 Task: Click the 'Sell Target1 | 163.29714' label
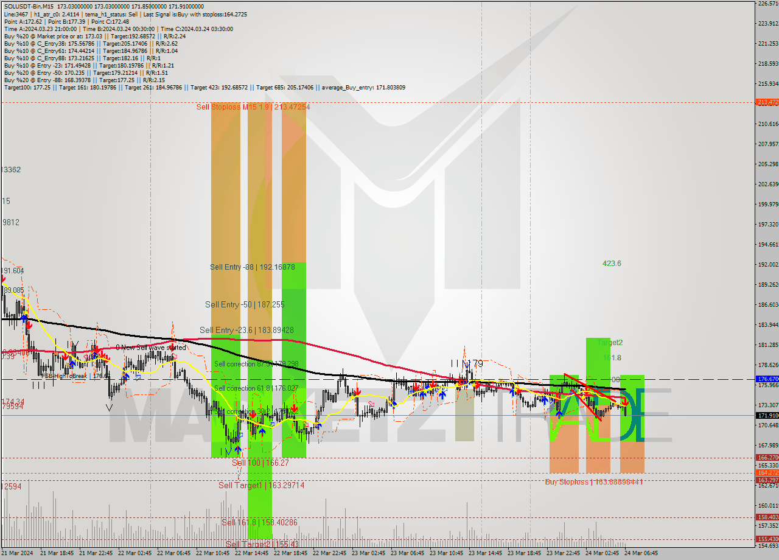coord(262,485)
